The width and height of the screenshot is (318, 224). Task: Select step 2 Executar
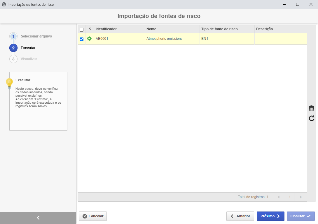click(x=22, y=48)
